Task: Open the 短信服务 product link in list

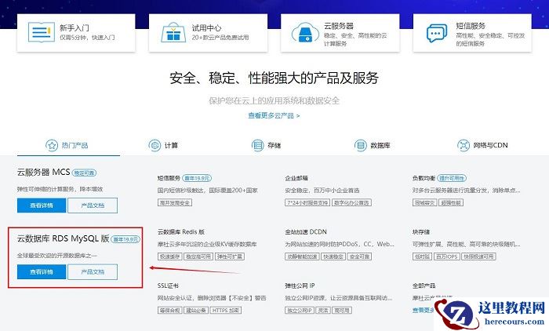Action: 169,178
